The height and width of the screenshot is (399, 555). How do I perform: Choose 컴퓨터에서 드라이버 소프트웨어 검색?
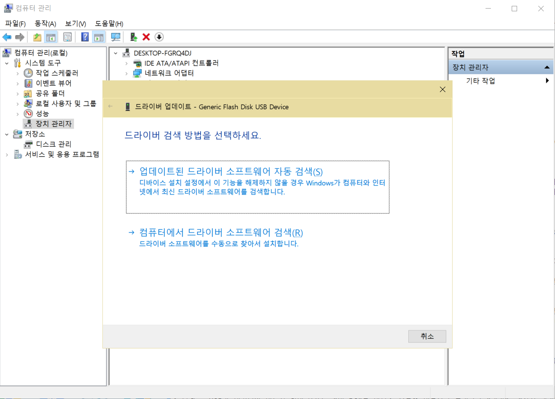(x=221, y=232)
